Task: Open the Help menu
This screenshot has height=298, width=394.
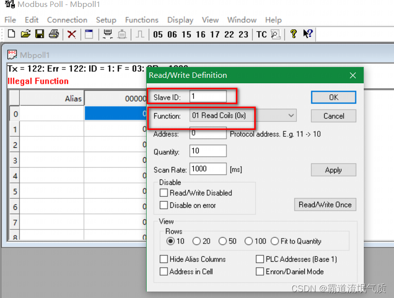Action: 274,20
